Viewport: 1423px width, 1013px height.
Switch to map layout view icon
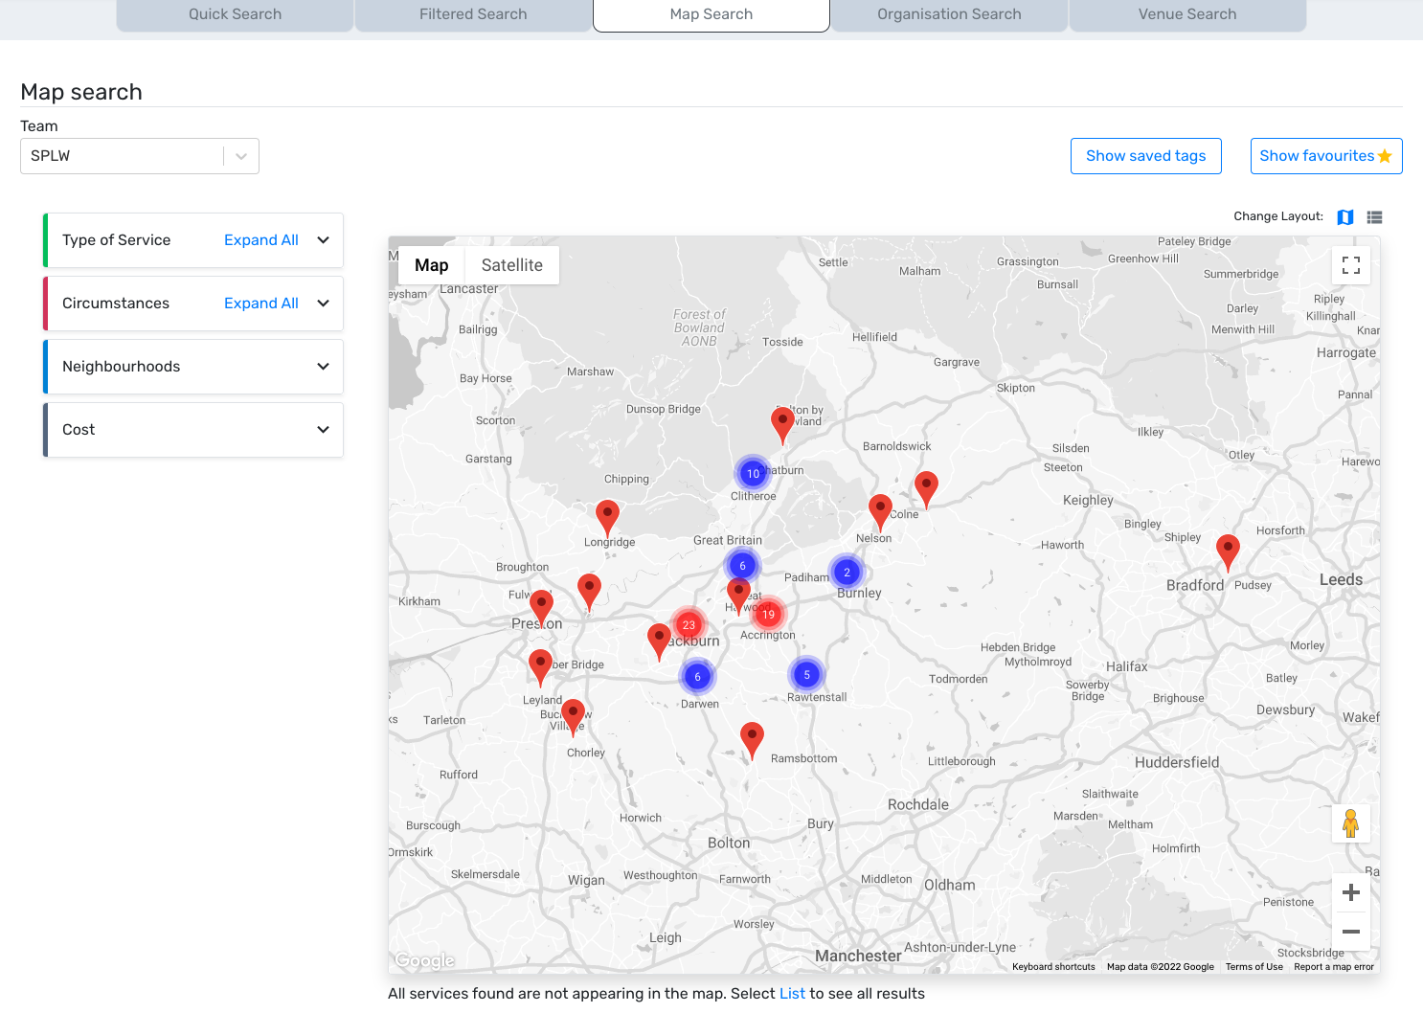click(1344, 217)
